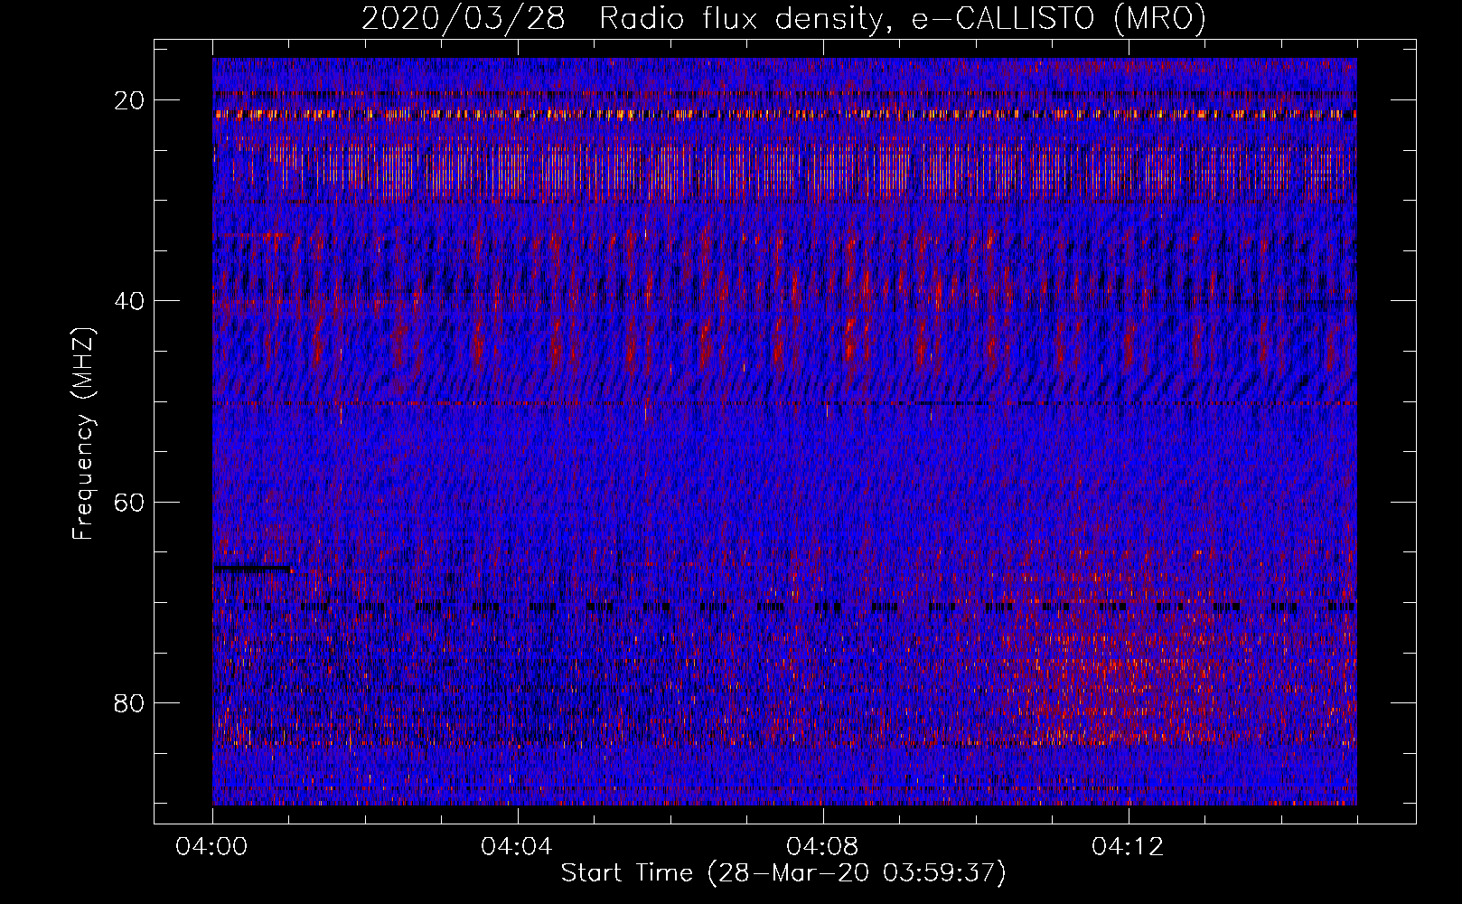Image resolution: width=1462 pixels, height=904 pixels.
Task: Click the 'Start Time (28-Mar-20 03:59:37)' x-axis label
Action: [x=783, y=873]
